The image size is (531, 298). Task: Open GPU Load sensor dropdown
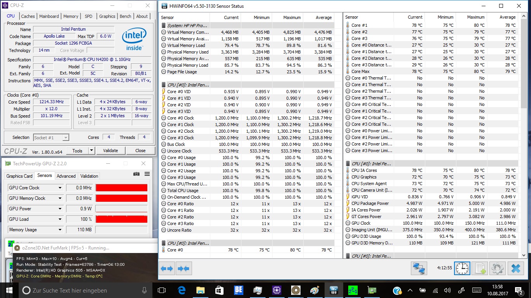tap(60, 219)
